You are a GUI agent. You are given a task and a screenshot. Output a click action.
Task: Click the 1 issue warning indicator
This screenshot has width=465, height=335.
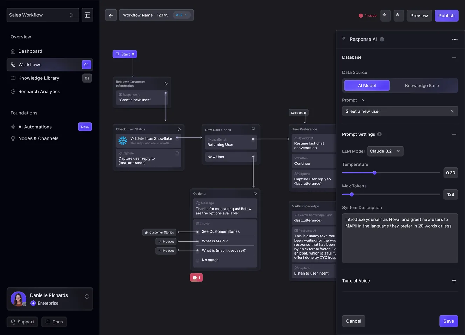coord(368,16)
